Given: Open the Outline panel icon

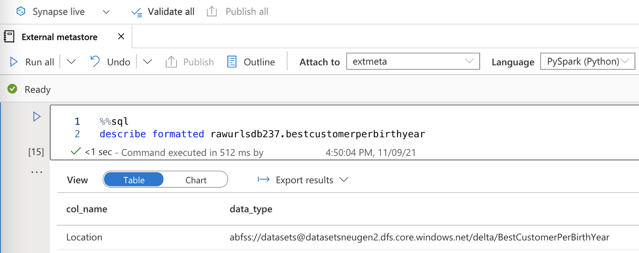Looking at the screenshot, I should pyautogui.click(x=232, y=62).
